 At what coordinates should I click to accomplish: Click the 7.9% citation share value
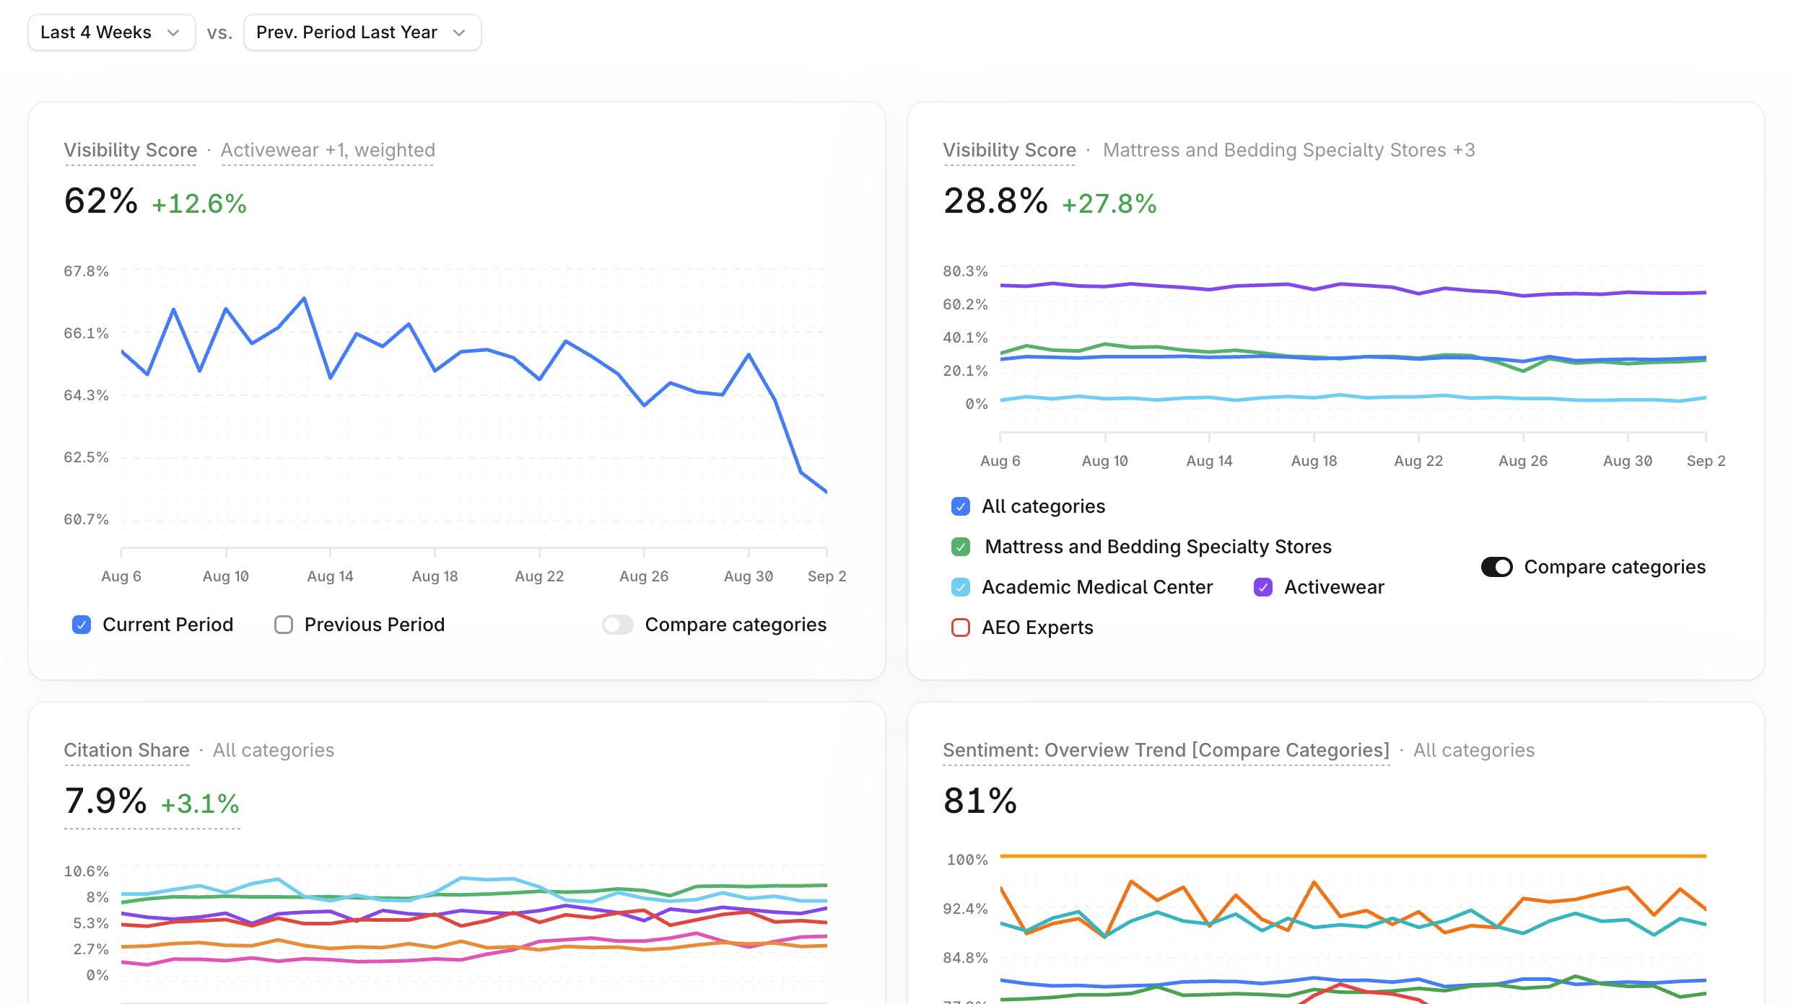(x=105, y=801)
